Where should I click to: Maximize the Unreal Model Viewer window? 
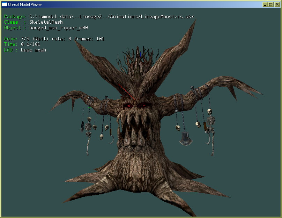coord(270,5)
